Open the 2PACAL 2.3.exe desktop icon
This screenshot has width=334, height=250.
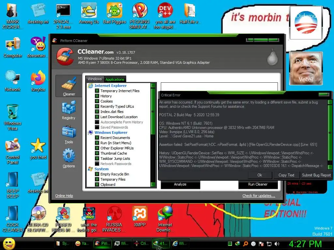tap(63, 16)
